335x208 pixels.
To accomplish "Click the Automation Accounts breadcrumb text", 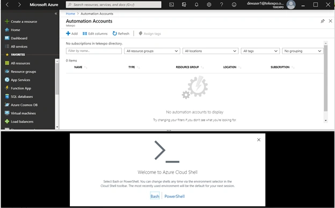I will [97, 13].
